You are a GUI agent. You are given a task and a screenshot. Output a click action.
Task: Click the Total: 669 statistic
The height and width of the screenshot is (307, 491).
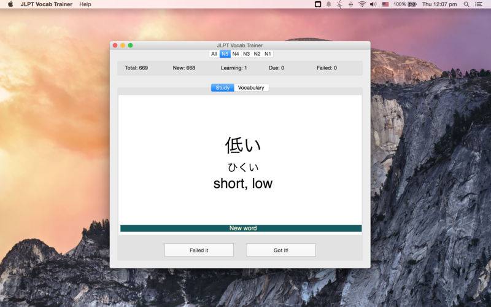click(136, 68)
